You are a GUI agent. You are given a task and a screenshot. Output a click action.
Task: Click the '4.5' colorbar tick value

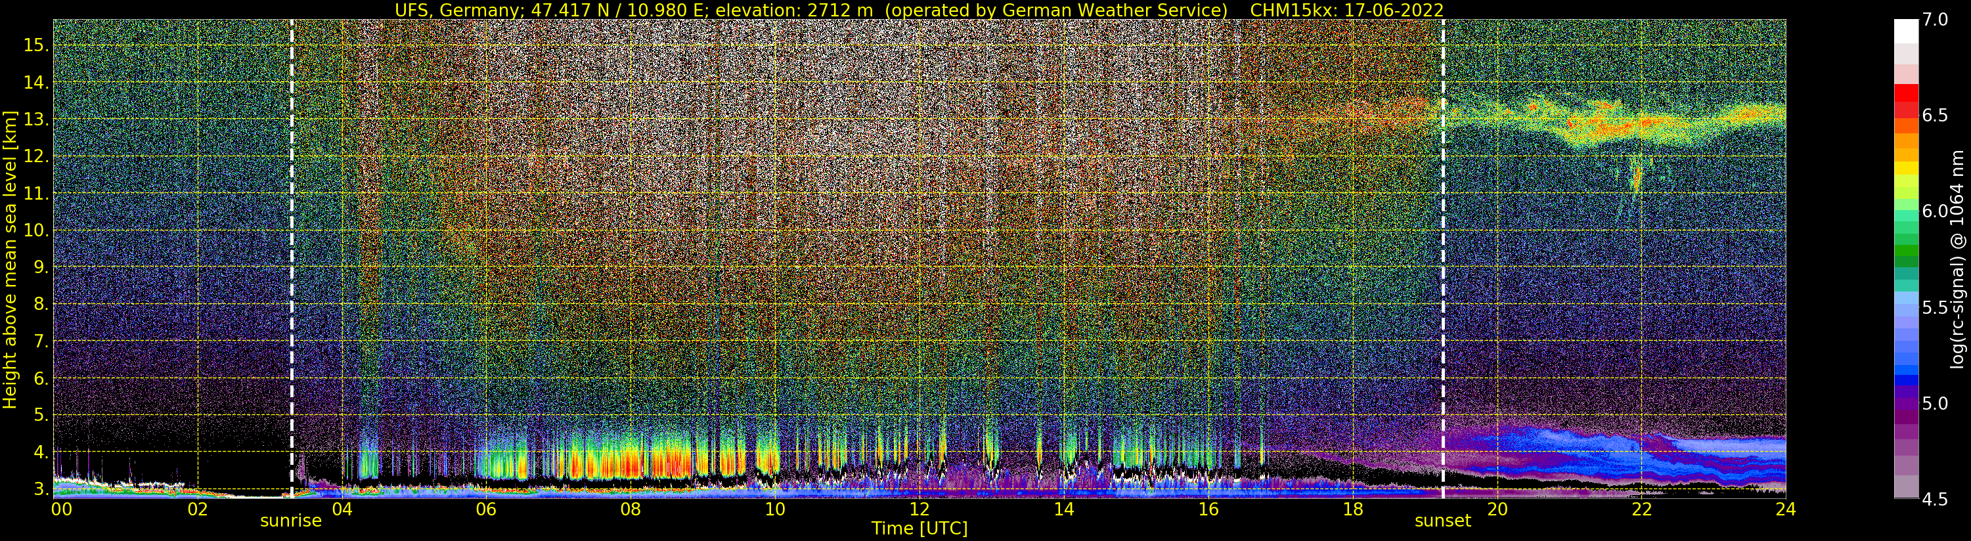click(x=1934, y=499)
